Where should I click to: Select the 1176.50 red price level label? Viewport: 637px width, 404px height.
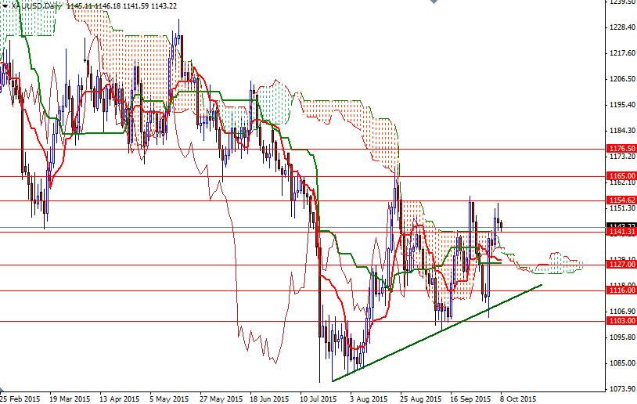click(621, 148)
